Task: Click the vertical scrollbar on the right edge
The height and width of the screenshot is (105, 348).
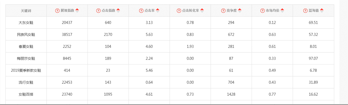Action: [x=344, y=52]
